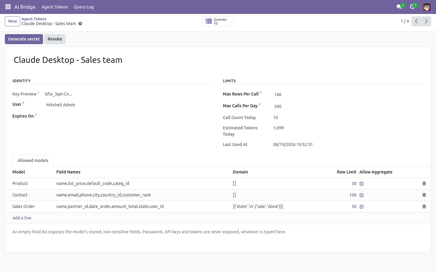Delete the Product row with trash icon

424,183
